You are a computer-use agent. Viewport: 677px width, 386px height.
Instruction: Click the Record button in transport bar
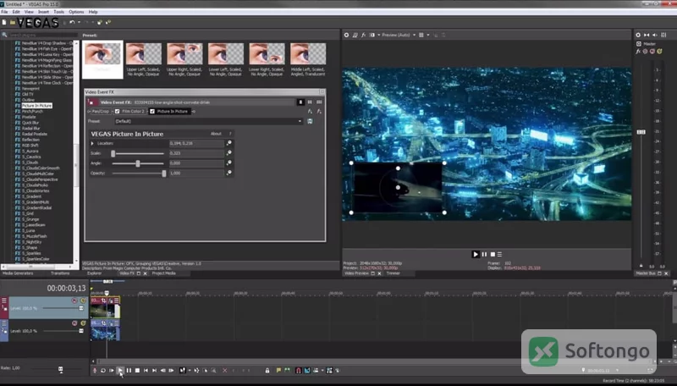(95, 371)
